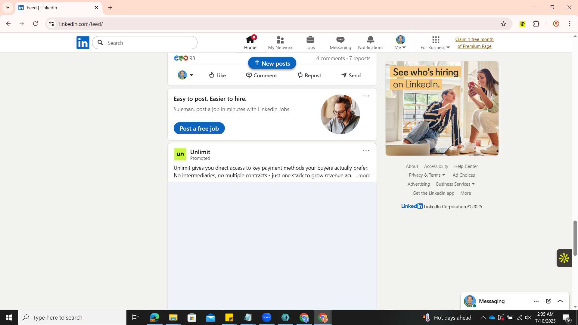View site information icon in address bar
This screenshot has width=578, height=325.
(51, 24)
